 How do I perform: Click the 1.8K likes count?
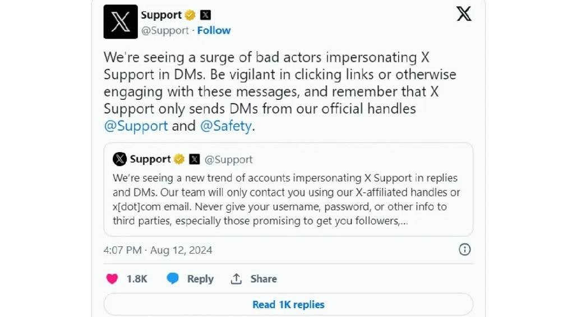[137, 279]
